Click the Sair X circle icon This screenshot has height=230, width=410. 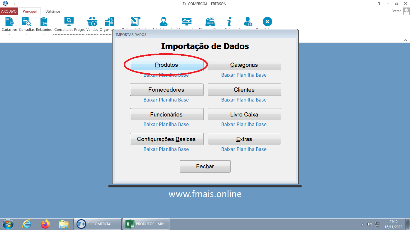[x=267, y=22]
